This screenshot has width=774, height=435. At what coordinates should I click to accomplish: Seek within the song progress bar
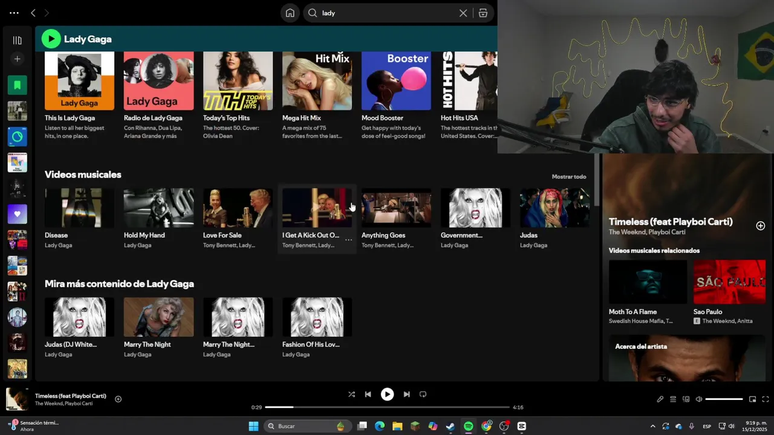click(387, 407)
